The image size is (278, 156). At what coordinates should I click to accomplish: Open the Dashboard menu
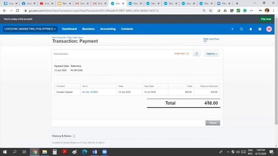69,29
